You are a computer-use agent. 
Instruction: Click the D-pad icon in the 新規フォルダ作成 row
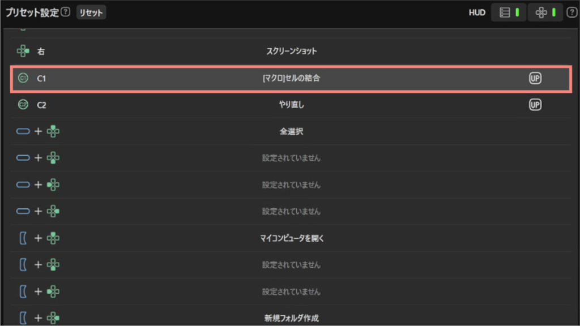[53, 319]
